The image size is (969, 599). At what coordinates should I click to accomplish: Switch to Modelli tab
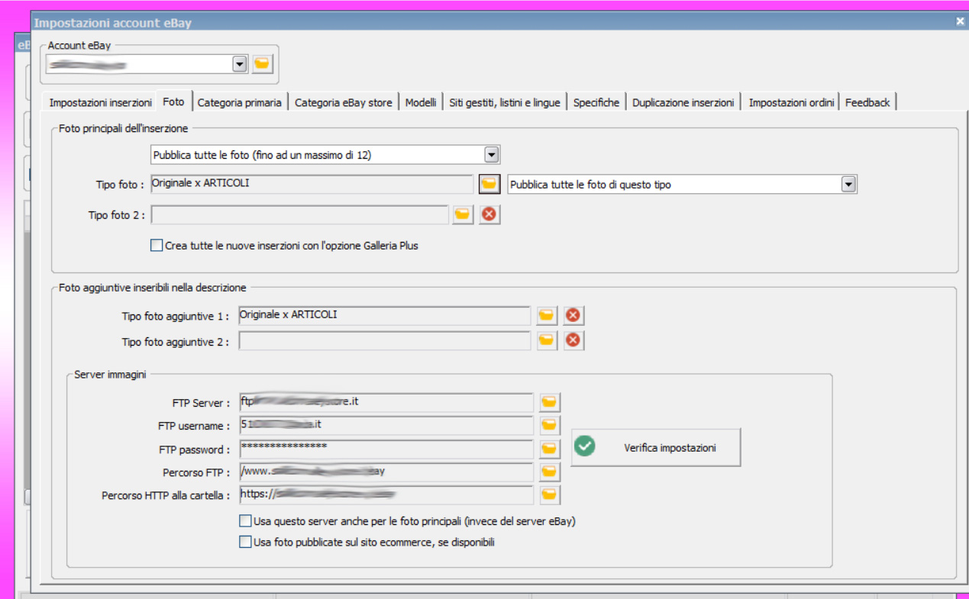coord(421,102)
